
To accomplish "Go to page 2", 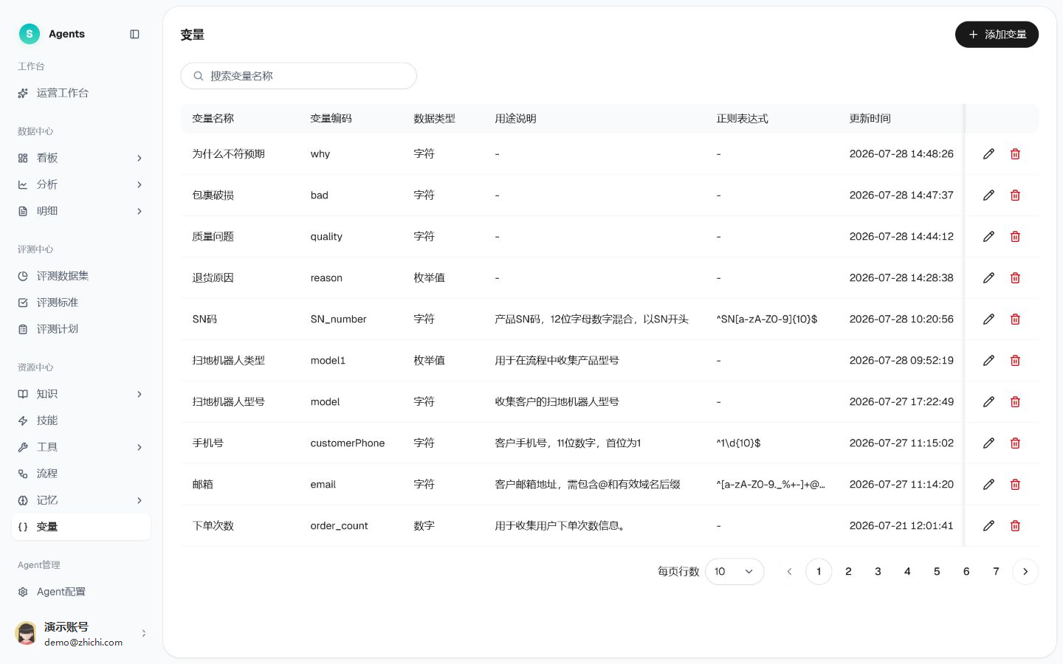I will [x=848, y=572].
